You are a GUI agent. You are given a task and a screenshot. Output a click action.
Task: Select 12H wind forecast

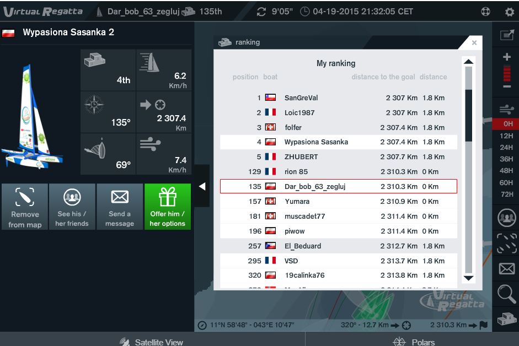pyautogui.click(x=507, y=136)
